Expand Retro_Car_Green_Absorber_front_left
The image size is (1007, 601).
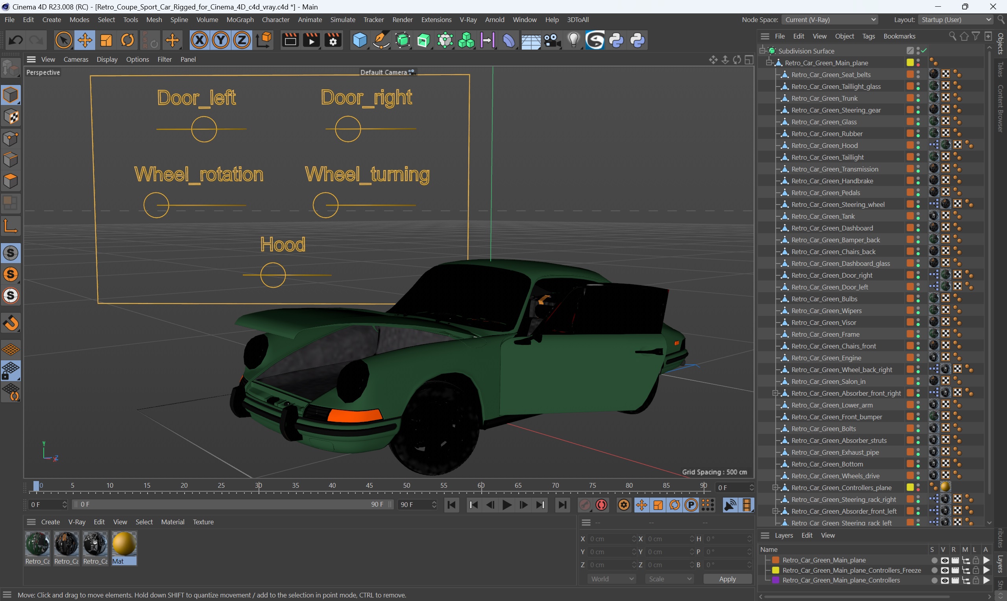click(775, 511)
